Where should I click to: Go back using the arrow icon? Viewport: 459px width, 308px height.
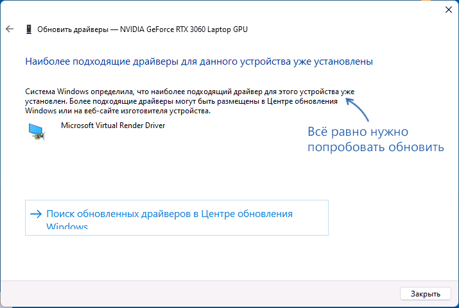click(10, 29)
